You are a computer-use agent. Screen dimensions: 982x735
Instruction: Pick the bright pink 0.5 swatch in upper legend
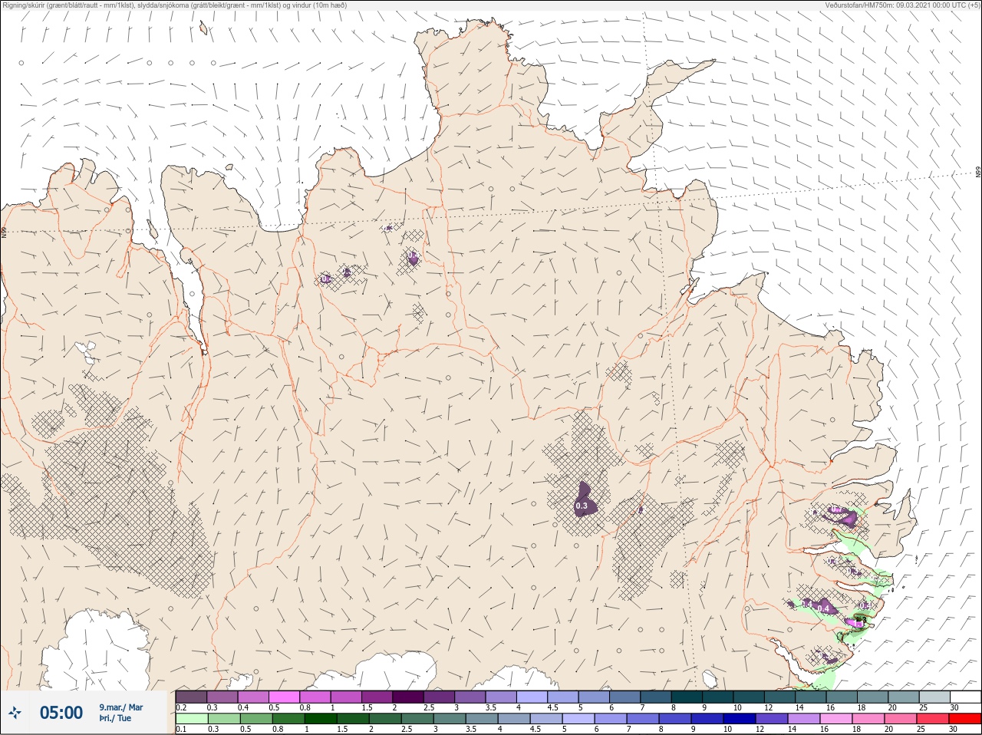click(x=285, y=697)
